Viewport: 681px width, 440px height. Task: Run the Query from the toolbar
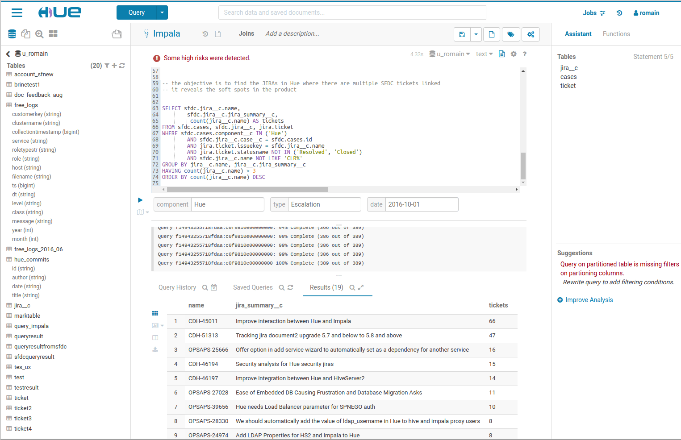coord(140,200)
